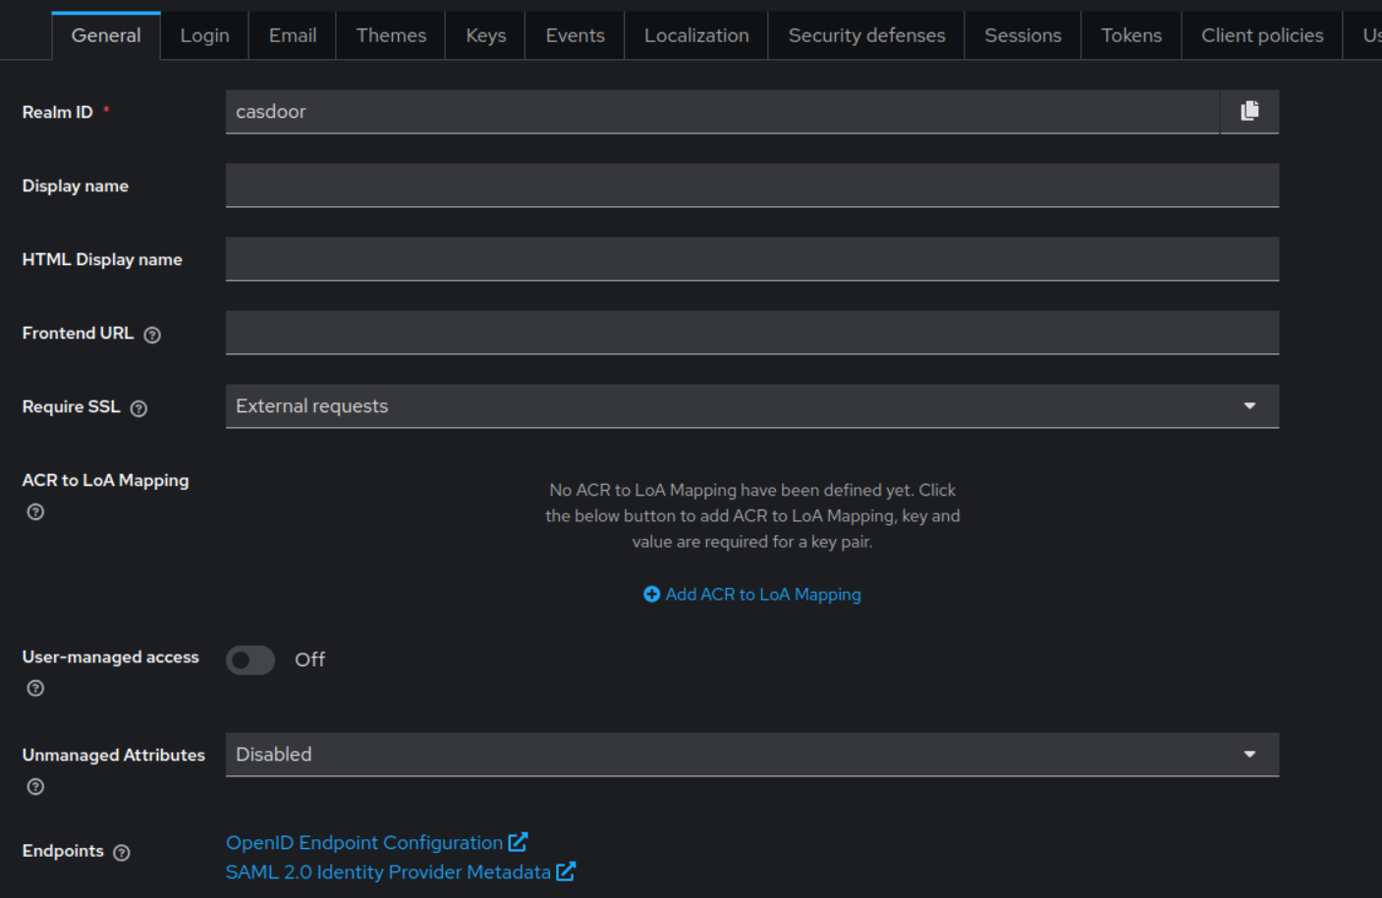Image resolution: width=1382 pixels, height=898 pixels.
Task: Open the OpenID Endpoint Configuration link
Action: [364, 842]
